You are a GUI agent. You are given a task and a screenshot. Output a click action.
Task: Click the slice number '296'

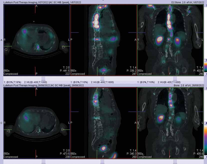coord(201,74)
